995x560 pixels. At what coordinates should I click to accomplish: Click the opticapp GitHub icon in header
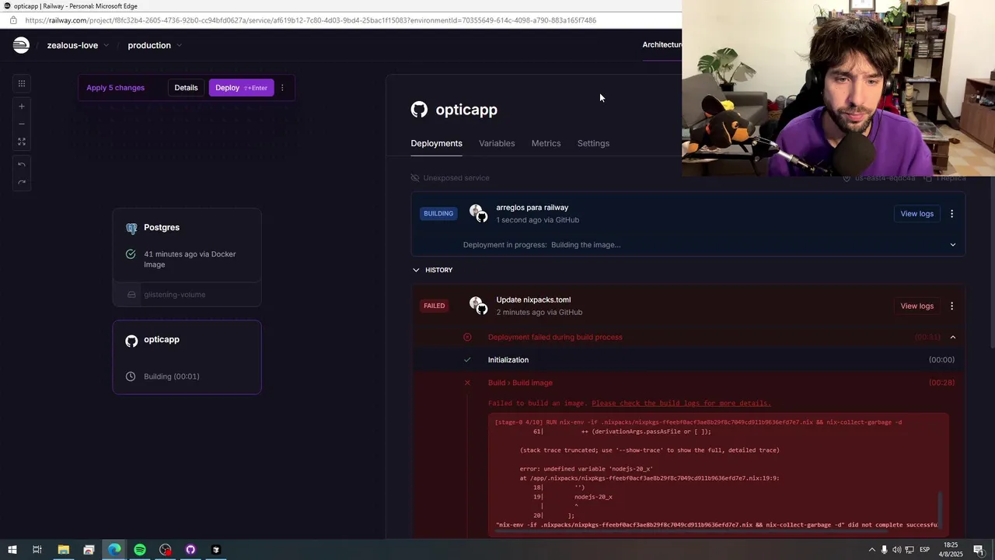[419, 110]
